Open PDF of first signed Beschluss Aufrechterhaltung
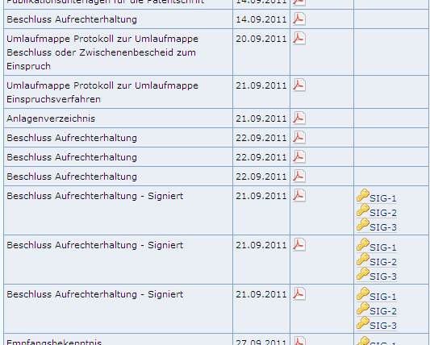 (299, 196)
